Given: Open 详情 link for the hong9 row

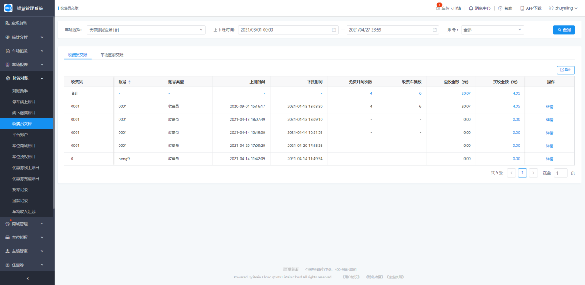Looking at the screenshot, I should click(x=549, y=159).
